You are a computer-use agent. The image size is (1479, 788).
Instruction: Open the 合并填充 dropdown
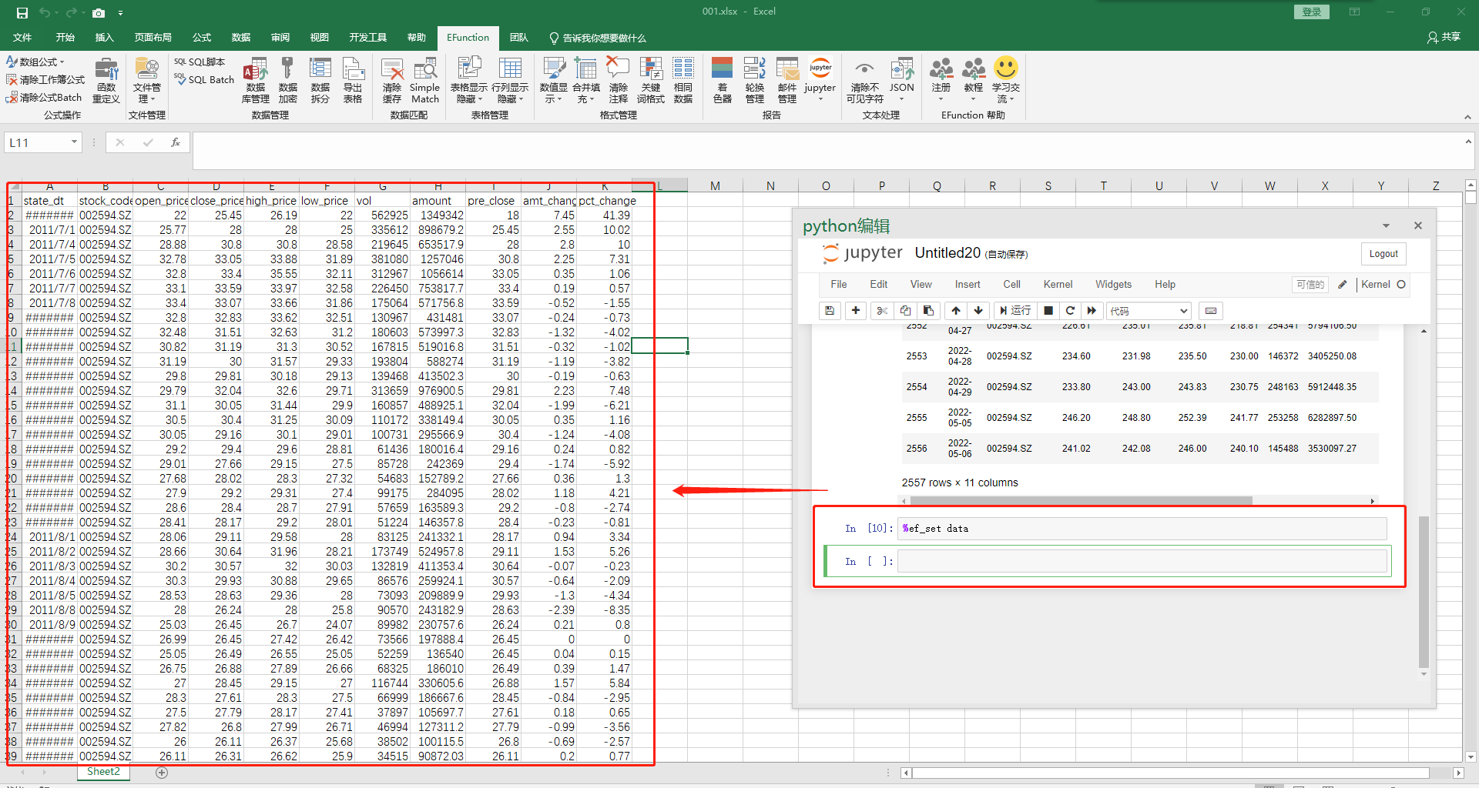586,80
